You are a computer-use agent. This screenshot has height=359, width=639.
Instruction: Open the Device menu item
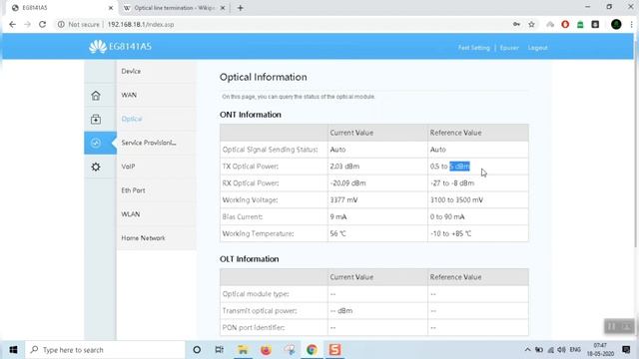tap(157, 71)
